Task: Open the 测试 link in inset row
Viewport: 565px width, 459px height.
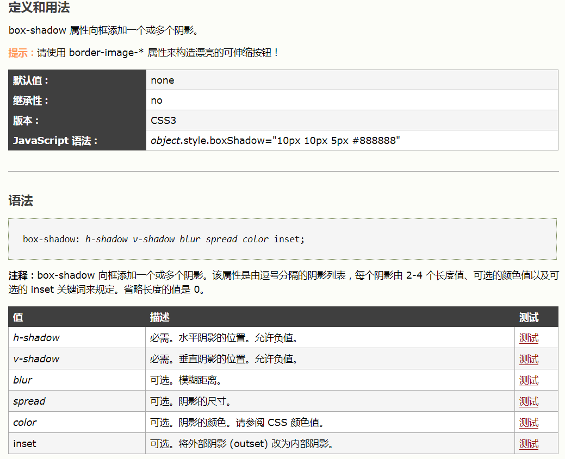Action: pos(529,444)
